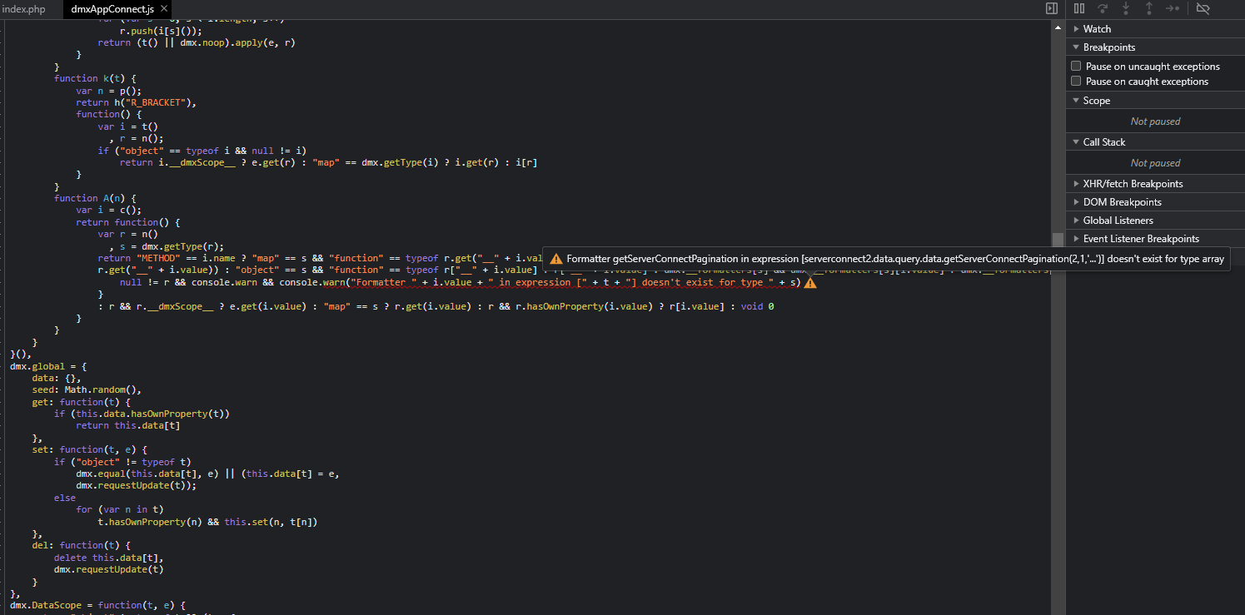Image resolution: width=1245 pixels, height=615 pixels.
Task: Switch to the index.php tab
Action: (x=24, y=8)
